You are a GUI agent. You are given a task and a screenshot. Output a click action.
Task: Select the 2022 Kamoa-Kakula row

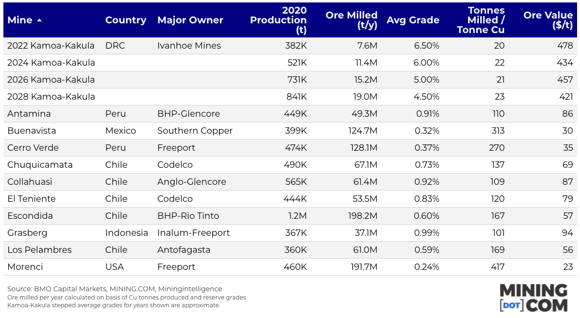(51, 46)
